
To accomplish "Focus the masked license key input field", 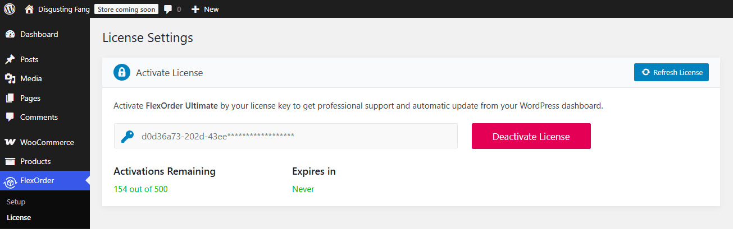I will click(x=286, y=136).
